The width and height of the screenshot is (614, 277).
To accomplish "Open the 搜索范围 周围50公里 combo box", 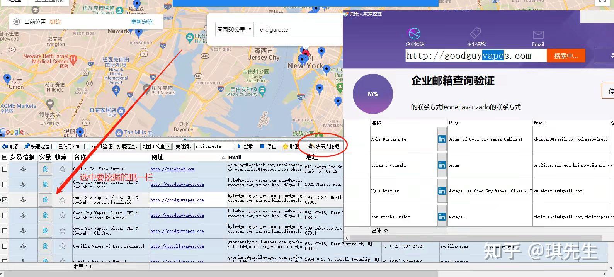I will 156,146.
